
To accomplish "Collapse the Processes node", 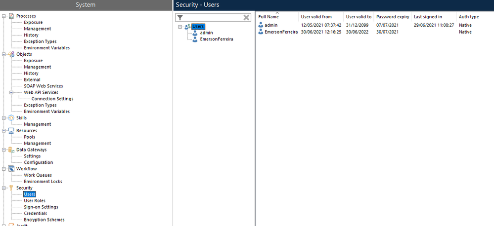I will pos(4,16).
